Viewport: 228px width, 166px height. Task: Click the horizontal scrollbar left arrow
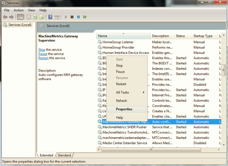[99, 149]
